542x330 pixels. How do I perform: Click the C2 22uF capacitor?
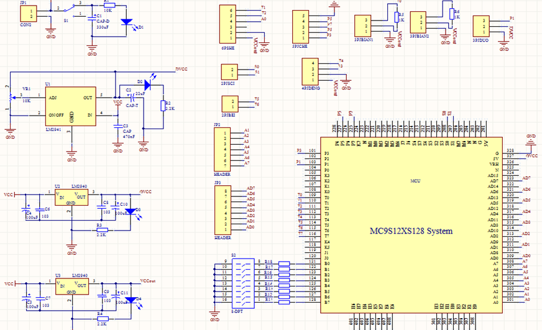pyautogui.click(x=132, y=98)
